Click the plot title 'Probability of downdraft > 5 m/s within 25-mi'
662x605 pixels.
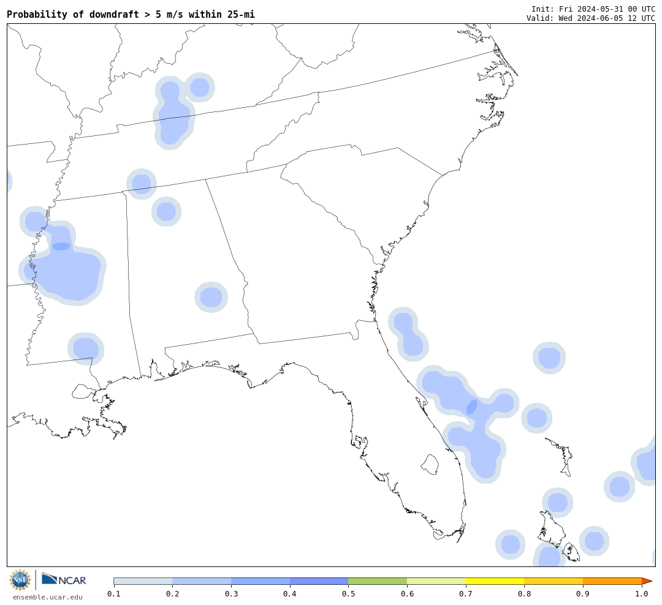click(131, 14)
